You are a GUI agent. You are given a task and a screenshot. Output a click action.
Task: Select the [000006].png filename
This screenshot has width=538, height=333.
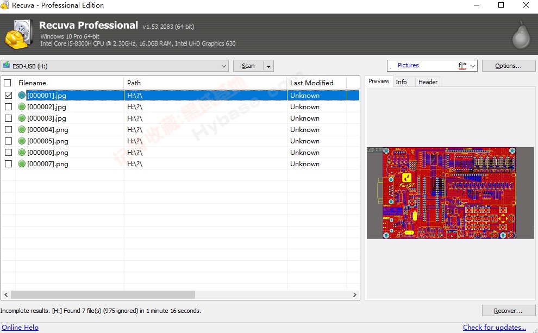(x=48, y=152)
